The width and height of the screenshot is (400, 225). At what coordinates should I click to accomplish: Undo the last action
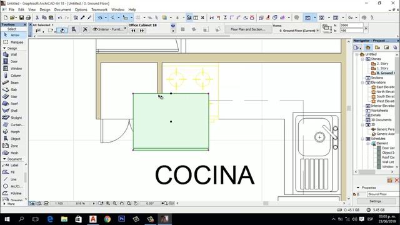(60, 17)
